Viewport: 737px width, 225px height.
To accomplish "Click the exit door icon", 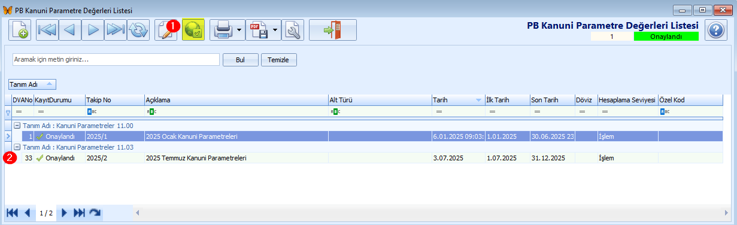I will click(333, 30).
